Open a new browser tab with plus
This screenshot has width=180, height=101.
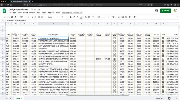(x=33, y=1)
